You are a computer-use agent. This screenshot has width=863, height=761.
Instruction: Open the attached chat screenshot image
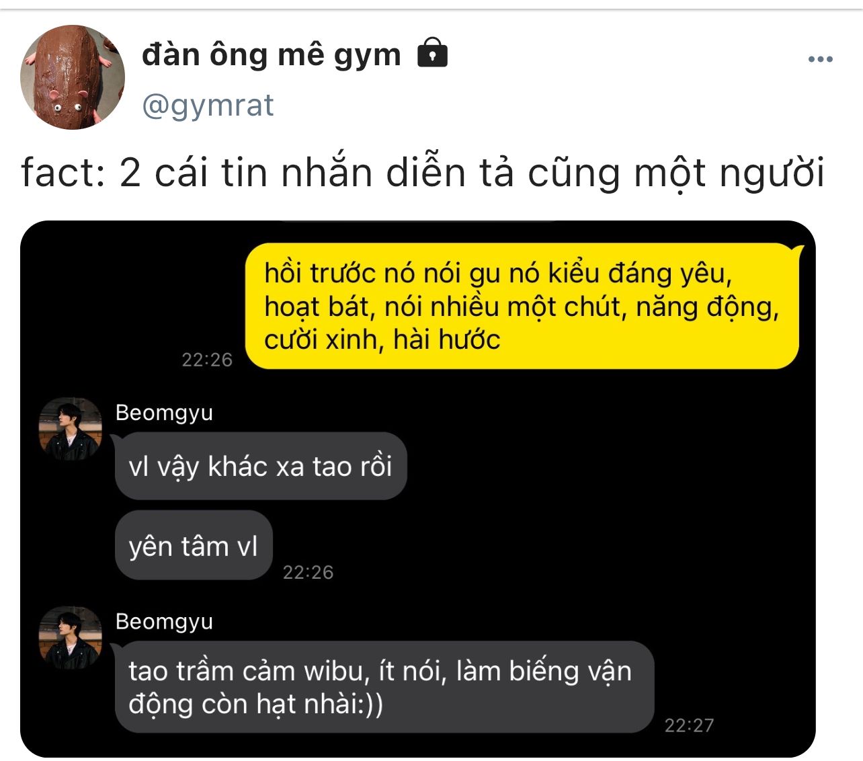[417, 489]
